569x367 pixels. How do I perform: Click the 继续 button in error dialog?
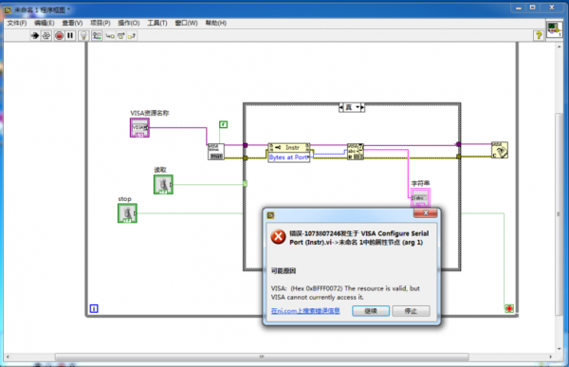371,311
